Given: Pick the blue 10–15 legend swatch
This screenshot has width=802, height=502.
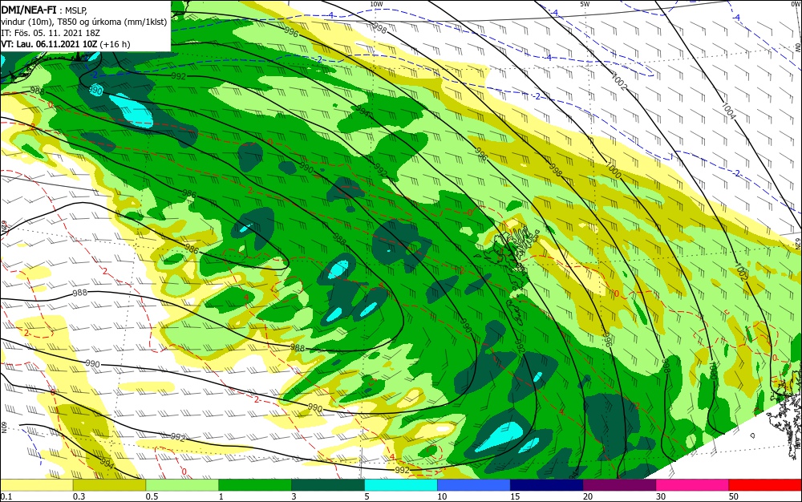Looking at the screenshot, I should [x=474, y=485].
